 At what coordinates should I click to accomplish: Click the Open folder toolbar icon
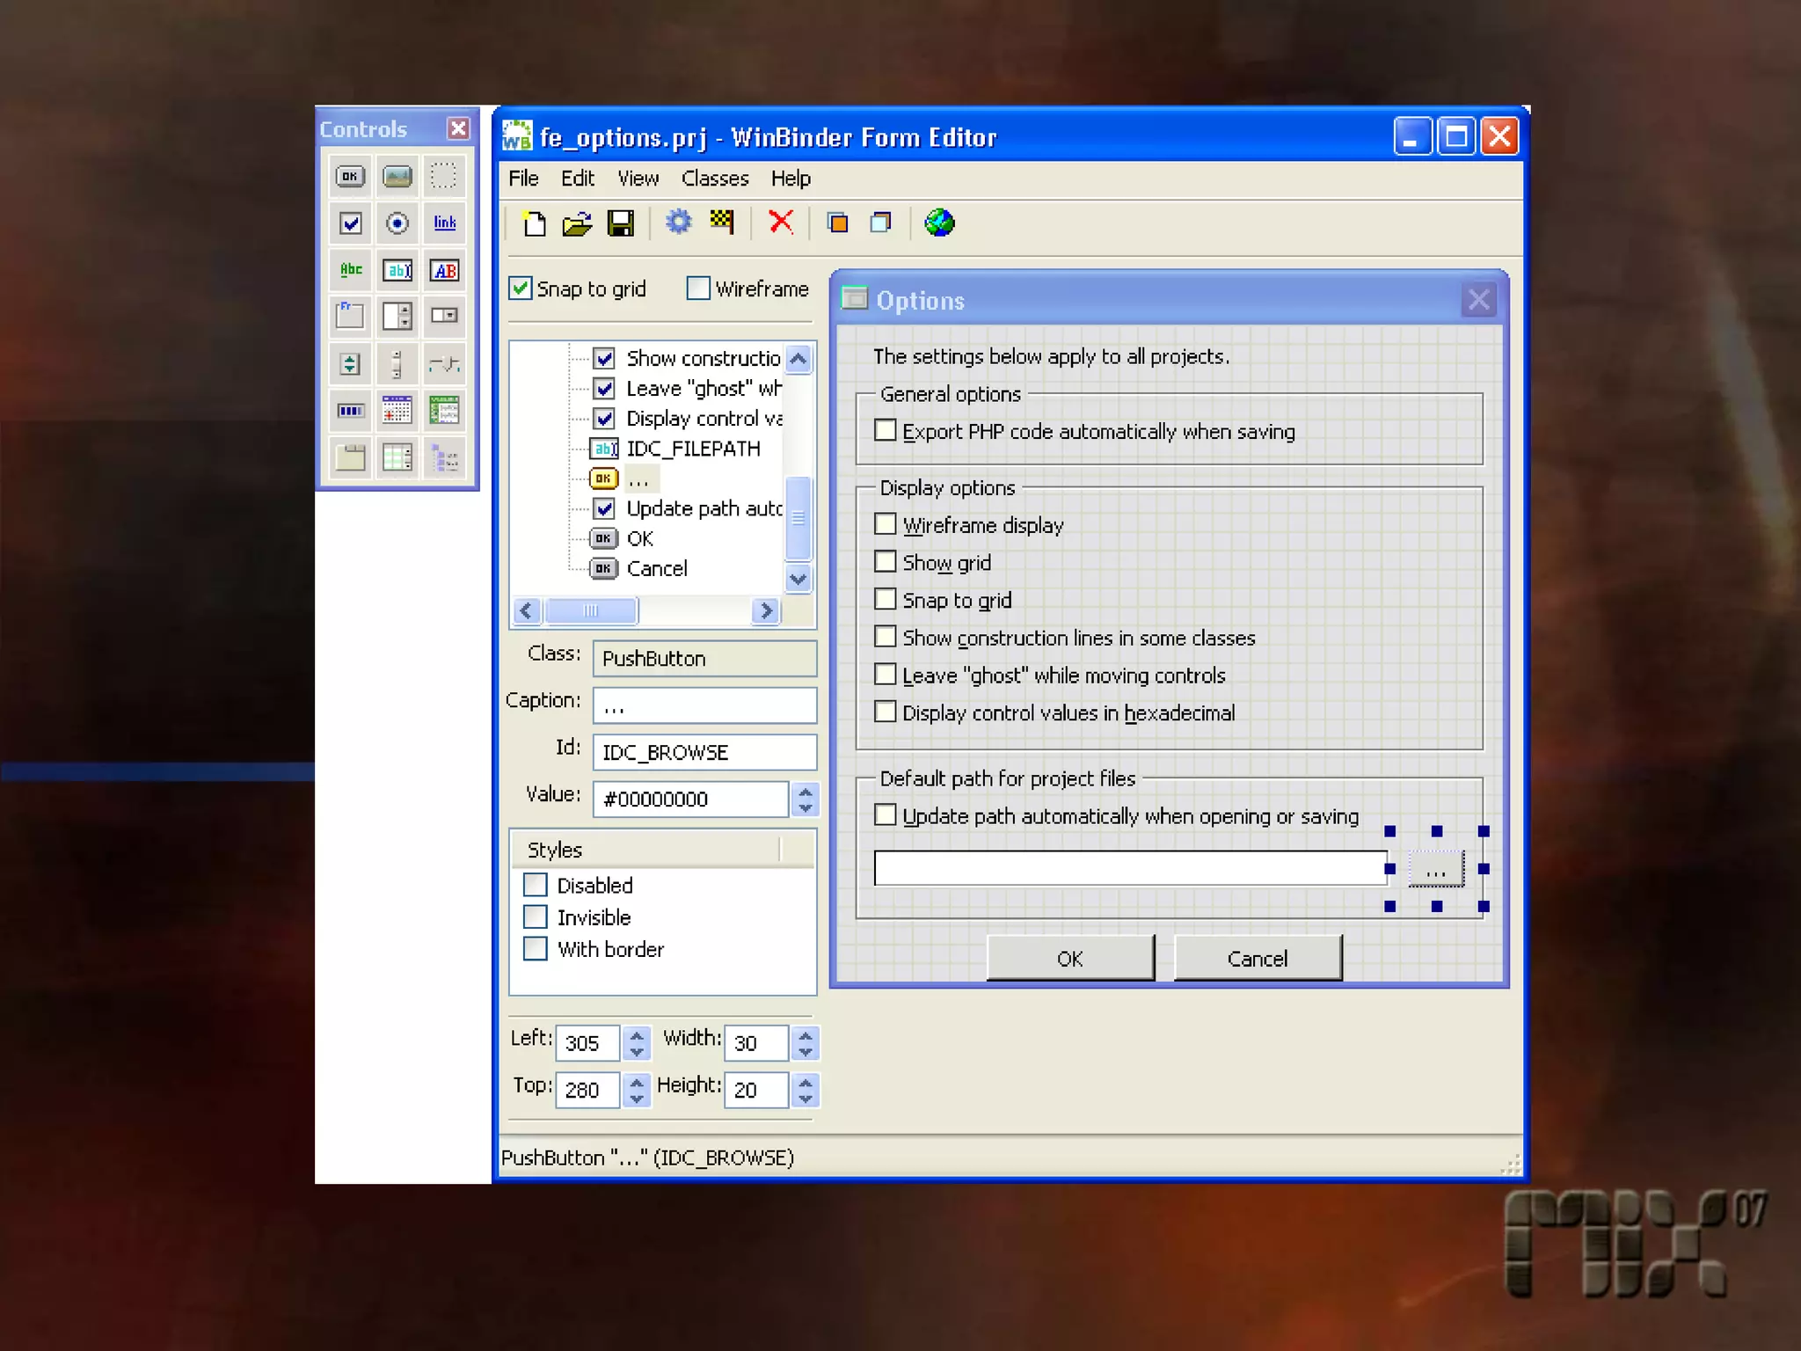[x=577, y=223]
